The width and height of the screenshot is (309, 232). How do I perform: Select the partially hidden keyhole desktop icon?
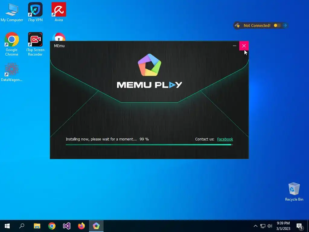click(x=59, y=37)
